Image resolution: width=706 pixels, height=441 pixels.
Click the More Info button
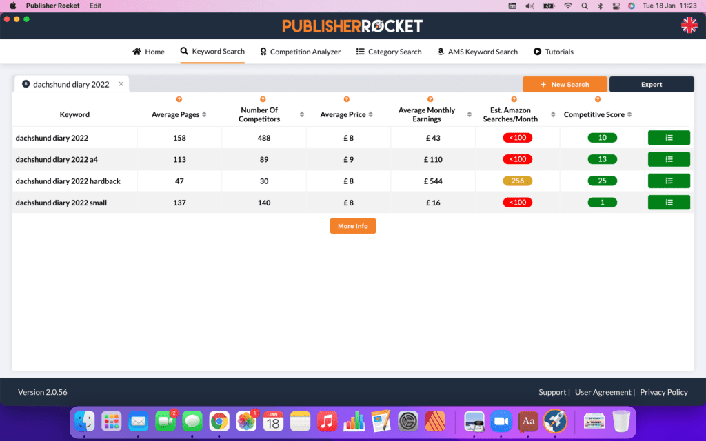pyautogui.click(x=353, y=226)
